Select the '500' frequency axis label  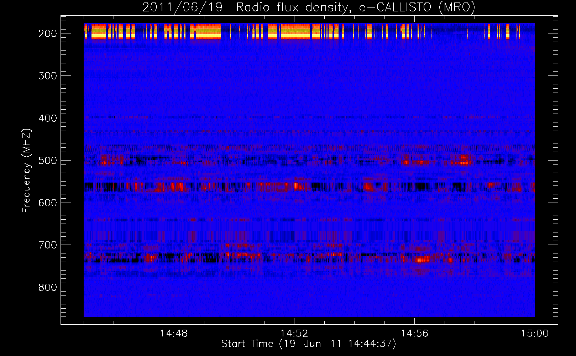pyautogui.click(x=48, y=161)
